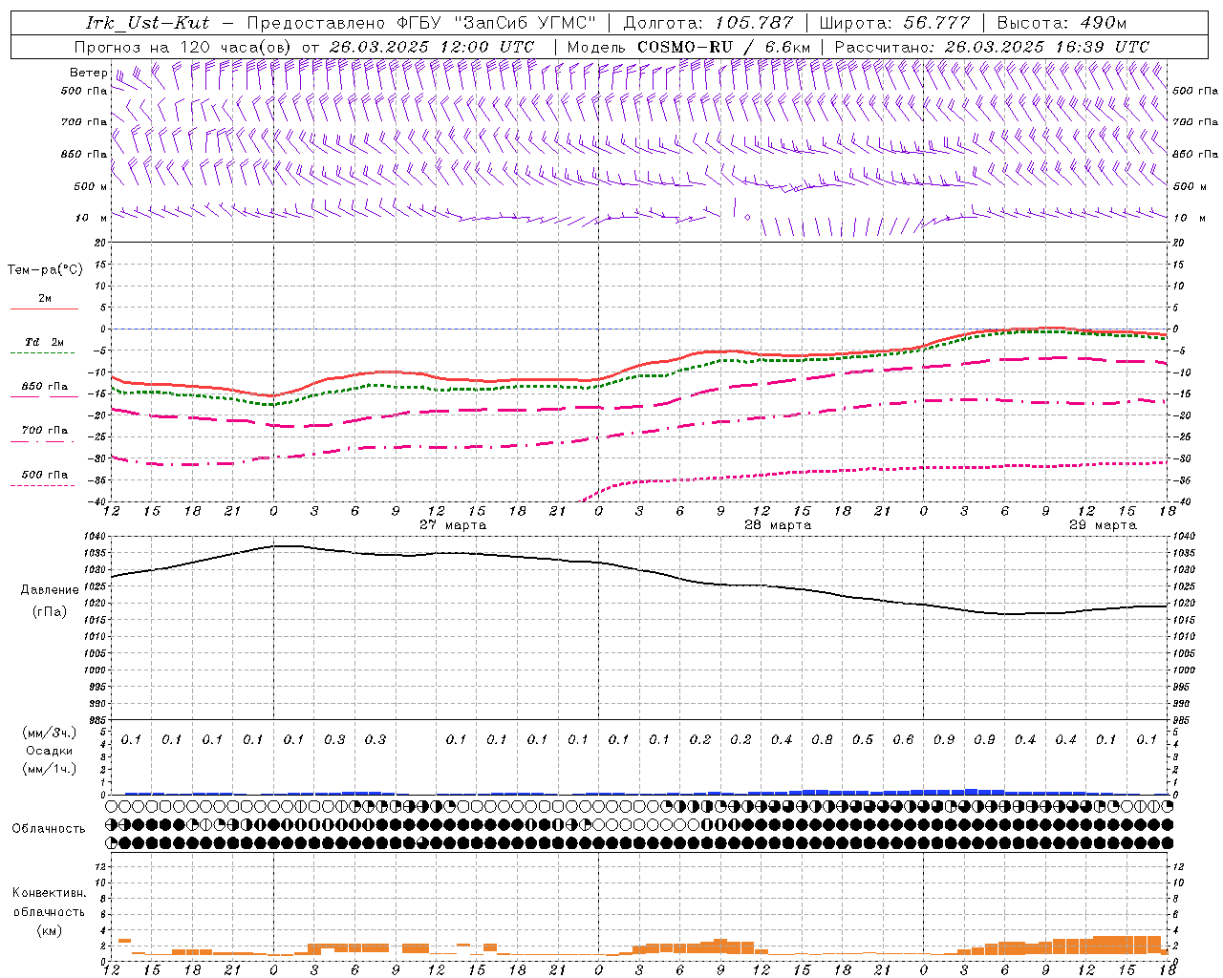The image size is (1223, 978).
Task: Click the elevation text "Высота: 490м"
Action: [x=1062, y=23]
